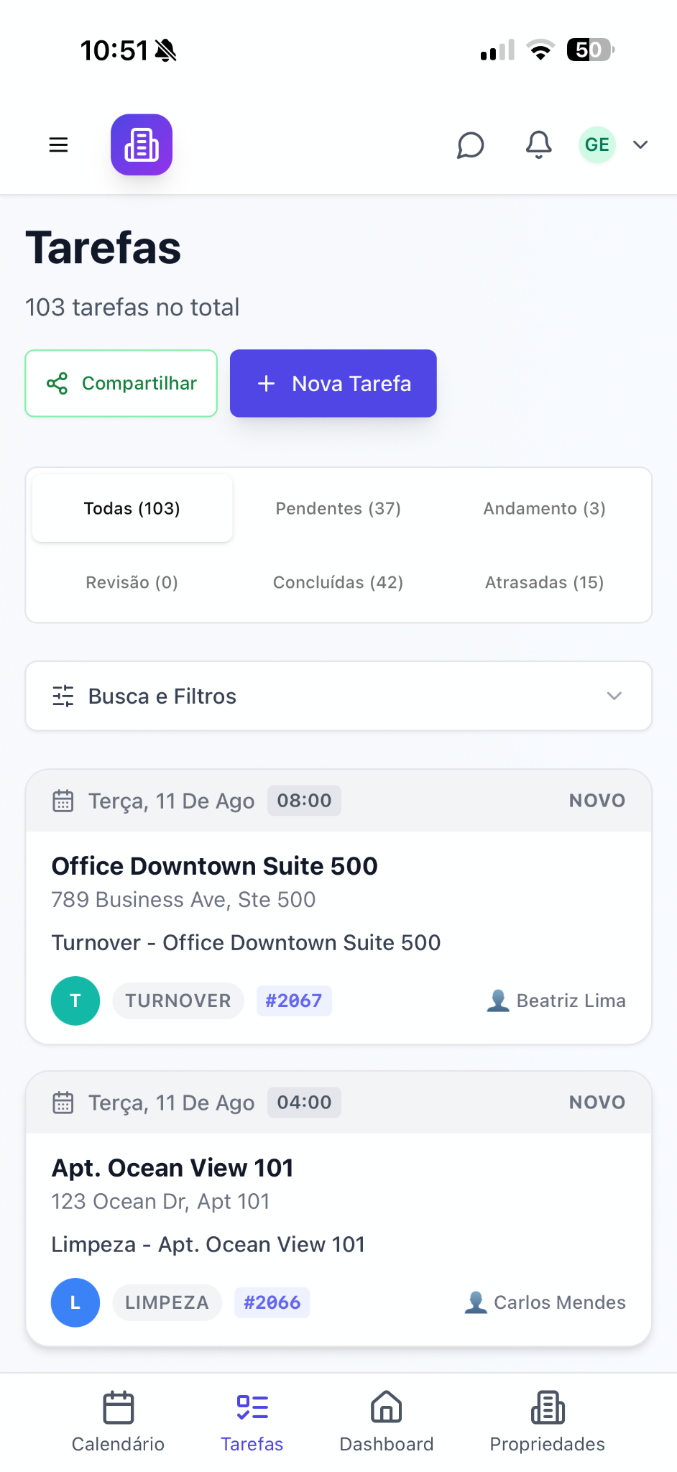
Task: Create a new task with Nova Tarefa
Action: [333, 383]
